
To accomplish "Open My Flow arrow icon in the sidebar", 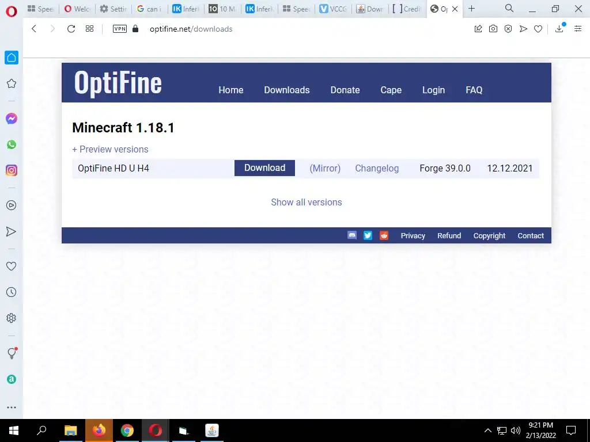I will point(12,231).
